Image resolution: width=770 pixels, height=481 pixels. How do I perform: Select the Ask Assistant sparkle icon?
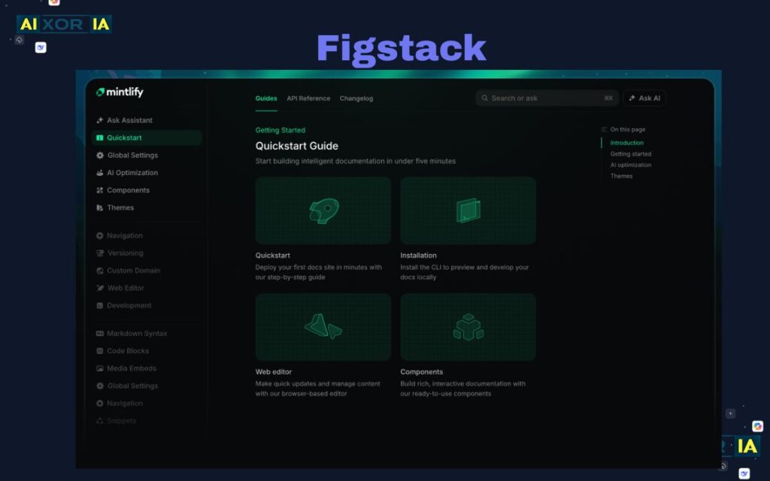[x=100, y=119]
